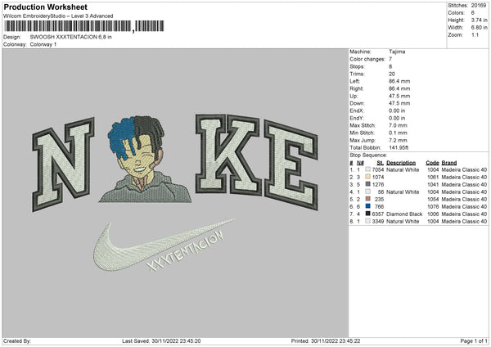
Task: Click the stitch count '6357' in stop 7
Action: tap(378, 214)
